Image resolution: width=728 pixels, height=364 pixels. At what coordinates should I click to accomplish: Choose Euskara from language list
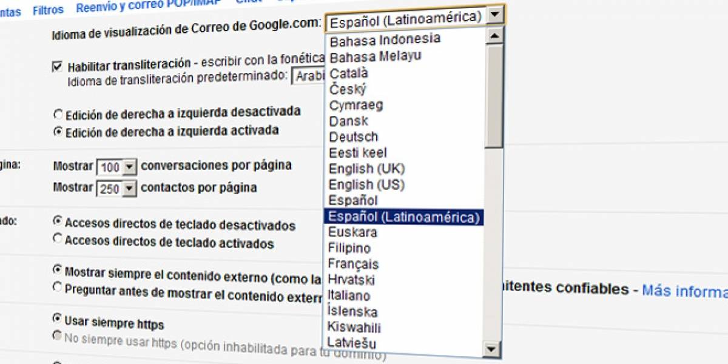coord(352,232)
